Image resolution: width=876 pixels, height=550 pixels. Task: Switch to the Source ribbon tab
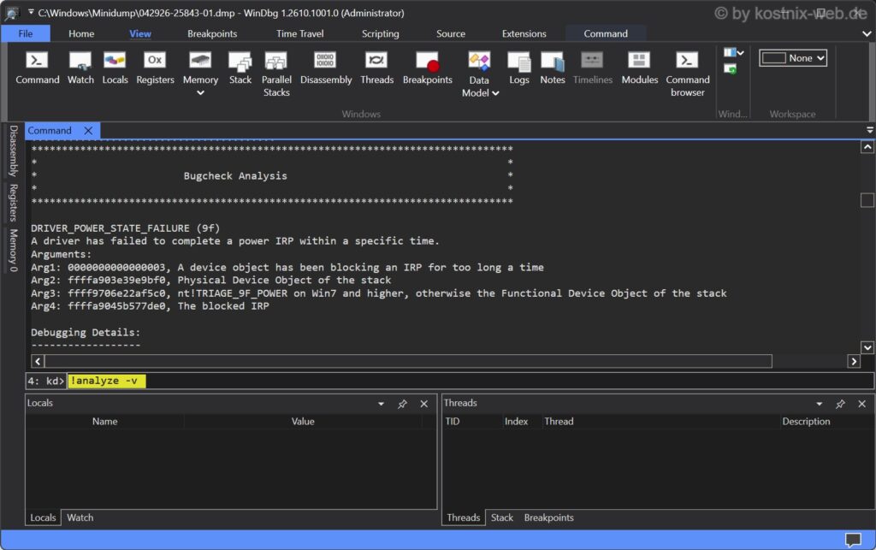(x=451, y=33)
